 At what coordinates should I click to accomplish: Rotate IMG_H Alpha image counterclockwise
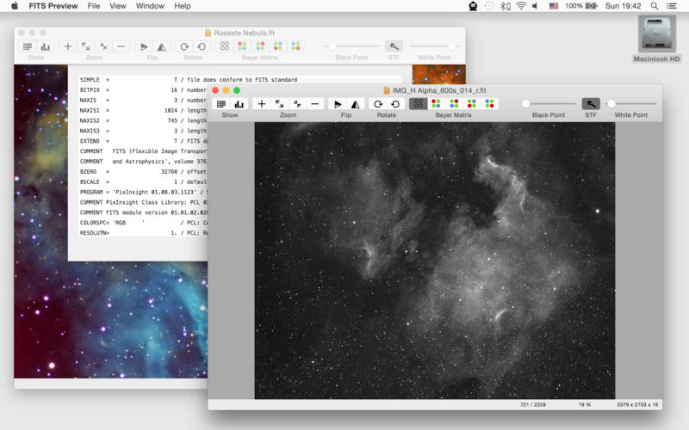point(395,104)
